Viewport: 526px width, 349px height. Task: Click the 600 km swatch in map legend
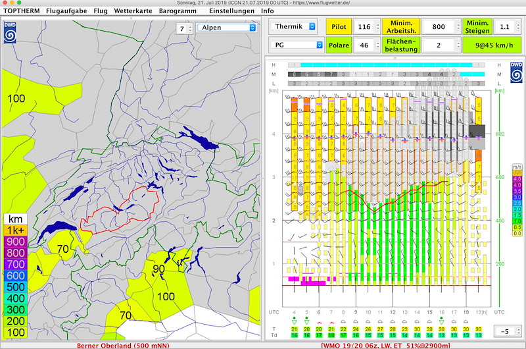click(x=16, y=275)
